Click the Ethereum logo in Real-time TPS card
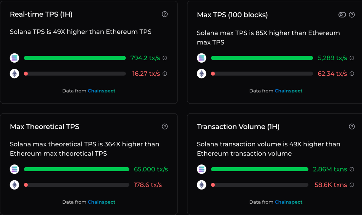Image resolution: width=362 pixels, height=215 pixels. tap(14, 74)
